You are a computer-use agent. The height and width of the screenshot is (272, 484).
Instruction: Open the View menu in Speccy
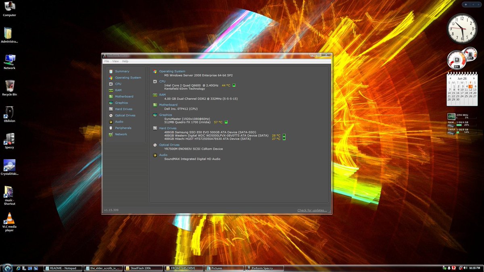115,61
